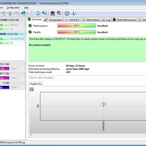Switch to the Overview tab

35,20
